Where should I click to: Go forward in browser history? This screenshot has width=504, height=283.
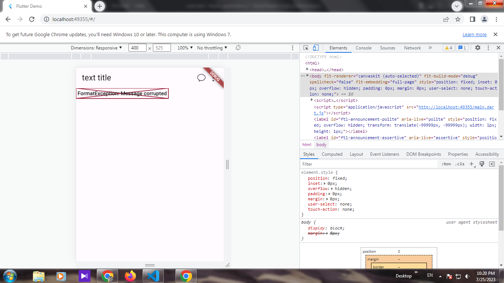click(20, 19)
